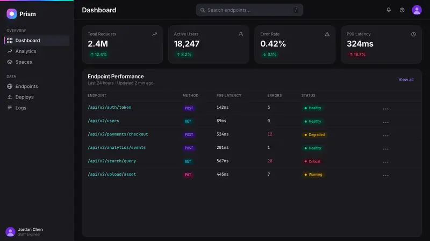Open the /api/v2/search/query endpoint link
This screenshot has height=241, width=430.
pos(112,161)
